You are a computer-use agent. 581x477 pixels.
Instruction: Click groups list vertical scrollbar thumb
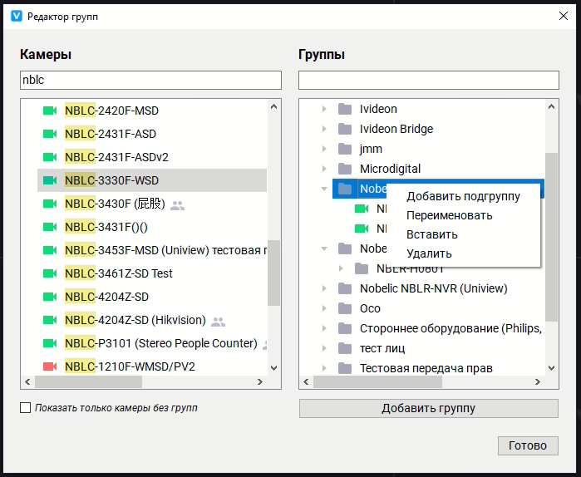point(551,237)
